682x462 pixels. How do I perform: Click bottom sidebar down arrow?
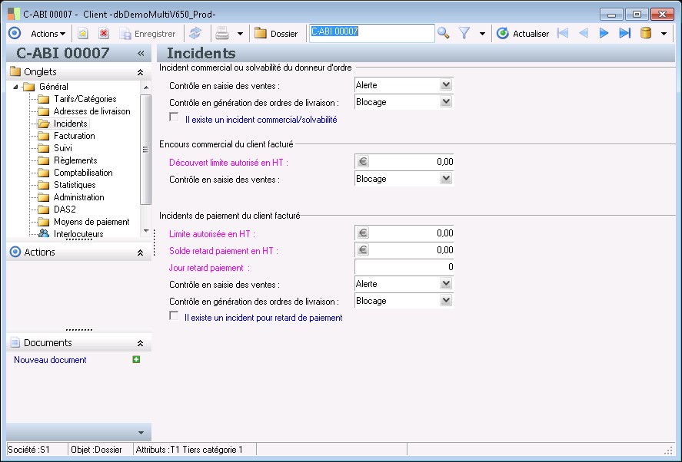141,433
